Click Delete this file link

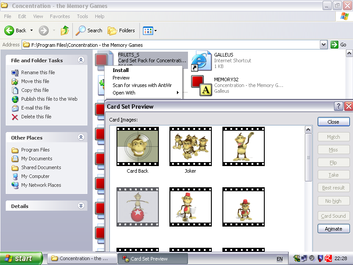click(x=36, y=117)
